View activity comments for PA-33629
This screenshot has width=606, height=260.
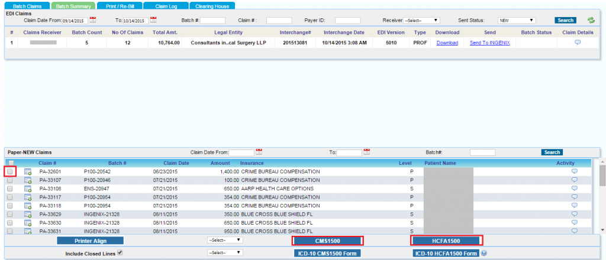[574, 214]
